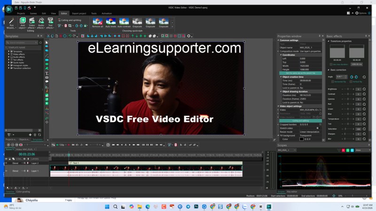376x211 pixels.
Task: Rotate 90 degrees counterclockwise in Basic correction
Action: (352, 77)
